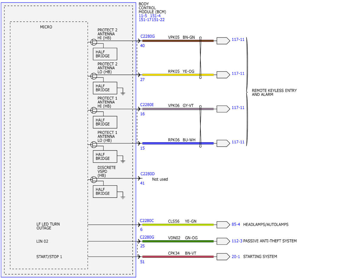The height and width of the screenshot is (278, 359).
Task: Click the off-page arrow on VPK05 wire
Action: (x=223, y=40)
